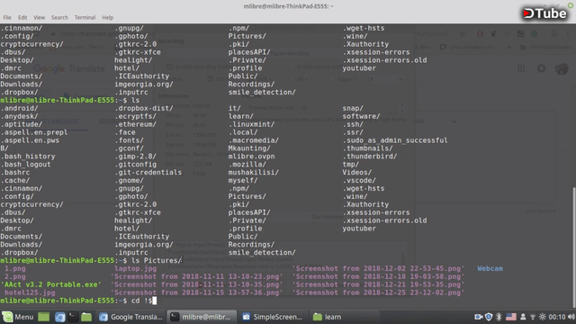Launch Chromium from the panel launcher
576x324 pixels.
pos(60,317)
